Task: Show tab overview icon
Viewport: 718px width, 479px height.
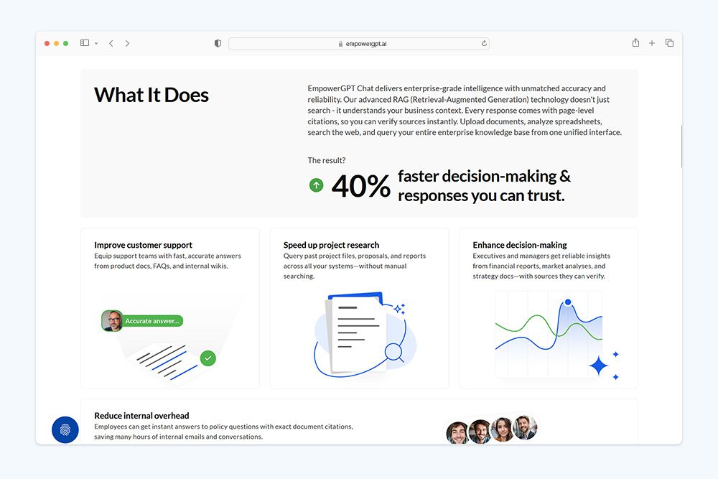Action: (669, 43)
